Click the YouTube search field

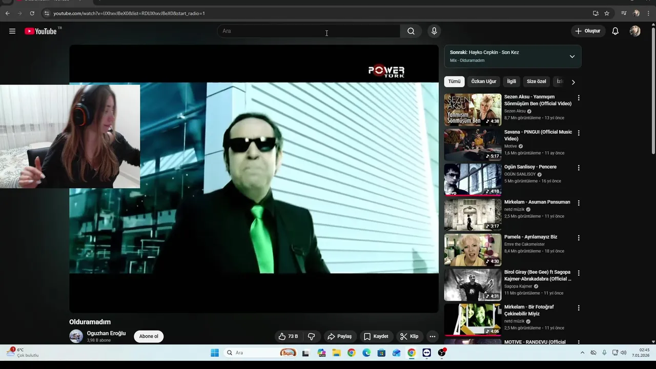309,31
